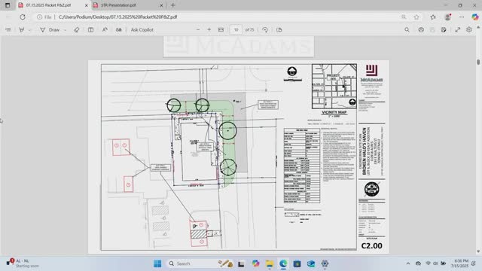This screenshot has height=271, width=482.
Task: Open the tab actions menu
Action: [8, 5]
